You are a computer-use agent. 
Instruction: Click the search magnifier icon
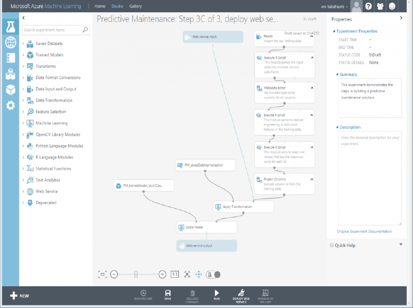click(x=85, y=30)
